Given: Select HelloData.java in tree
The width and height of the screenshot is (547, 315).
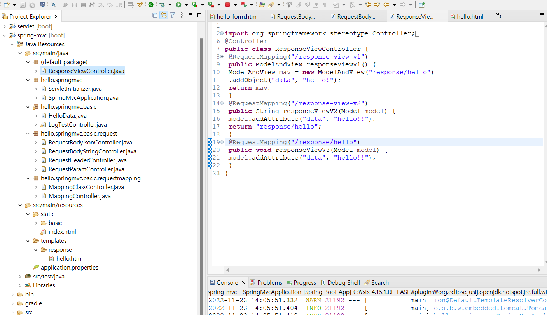Looking at the screenshot, I should pos(68,116).
